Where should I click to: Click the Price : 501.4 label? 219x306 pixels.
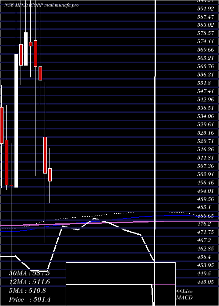(30, 299)
